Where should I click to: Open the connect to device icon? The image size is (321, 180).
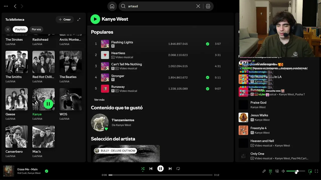coord(277,171)
